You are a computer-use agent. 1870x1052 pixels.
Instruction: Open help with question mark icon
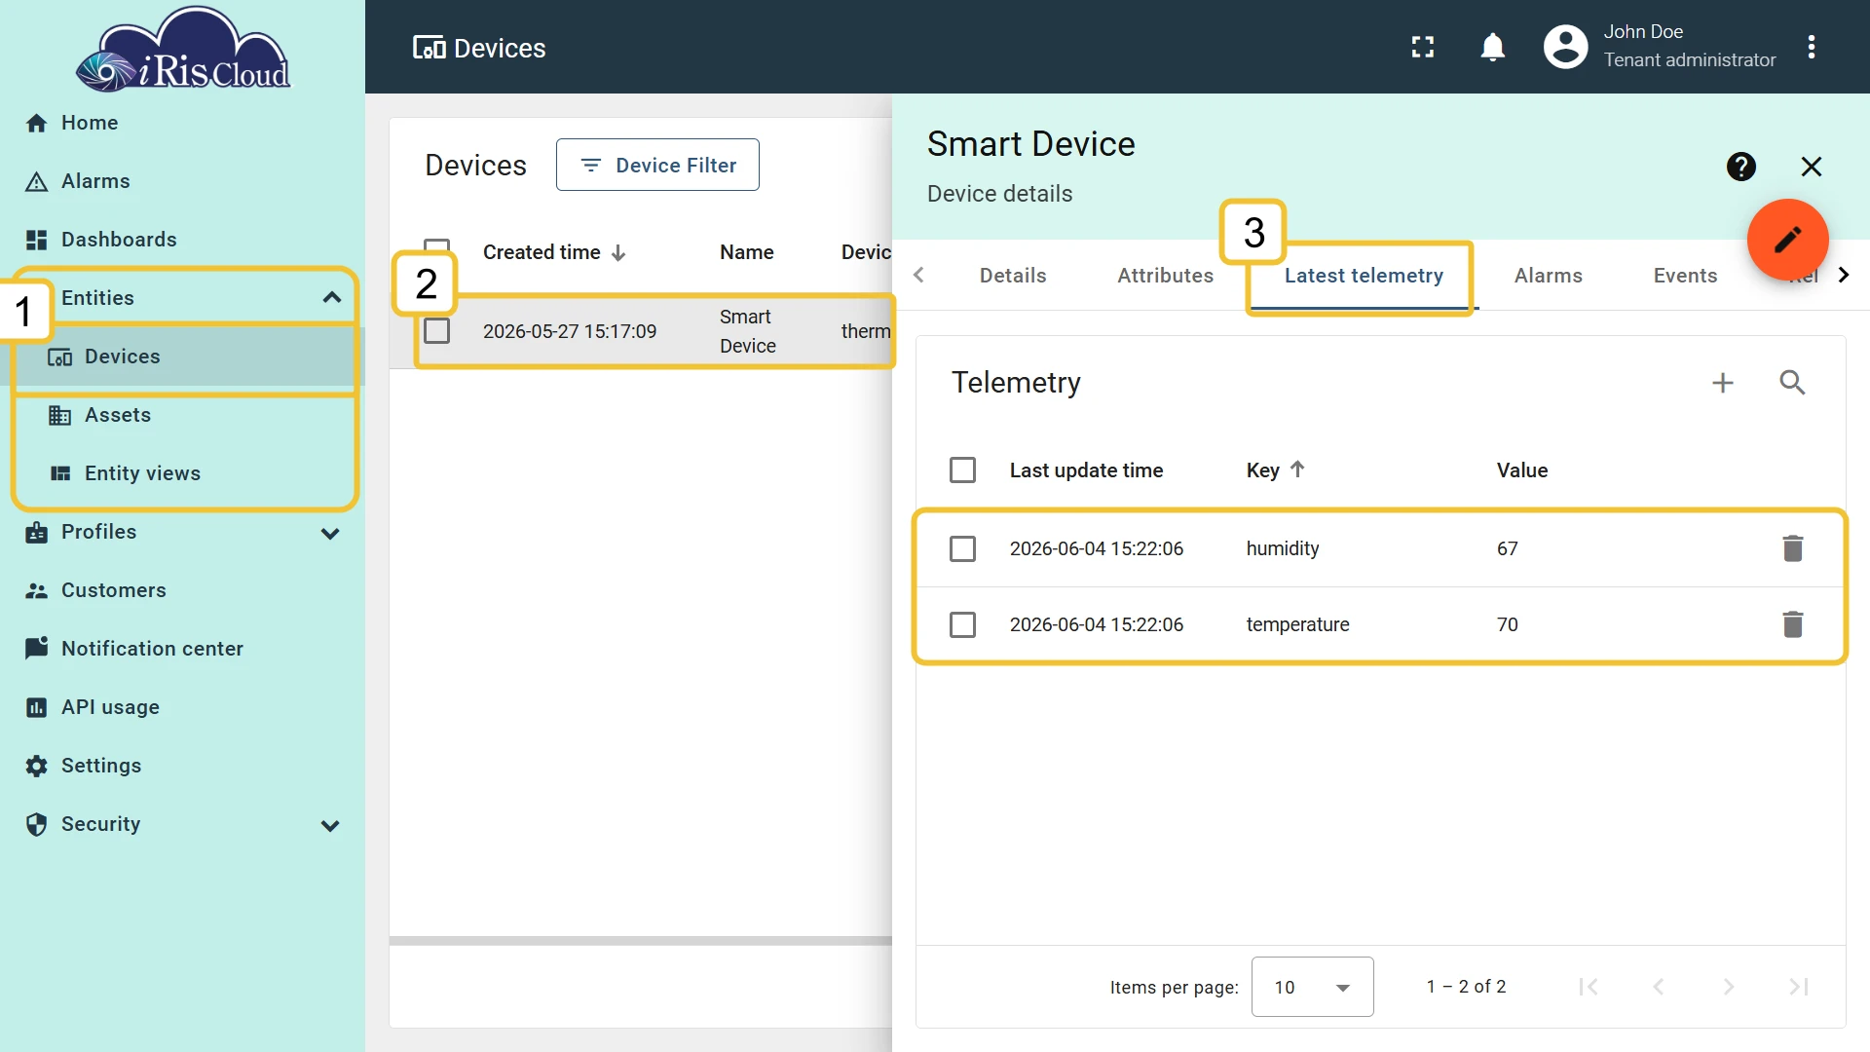[x=1740, y=167]
